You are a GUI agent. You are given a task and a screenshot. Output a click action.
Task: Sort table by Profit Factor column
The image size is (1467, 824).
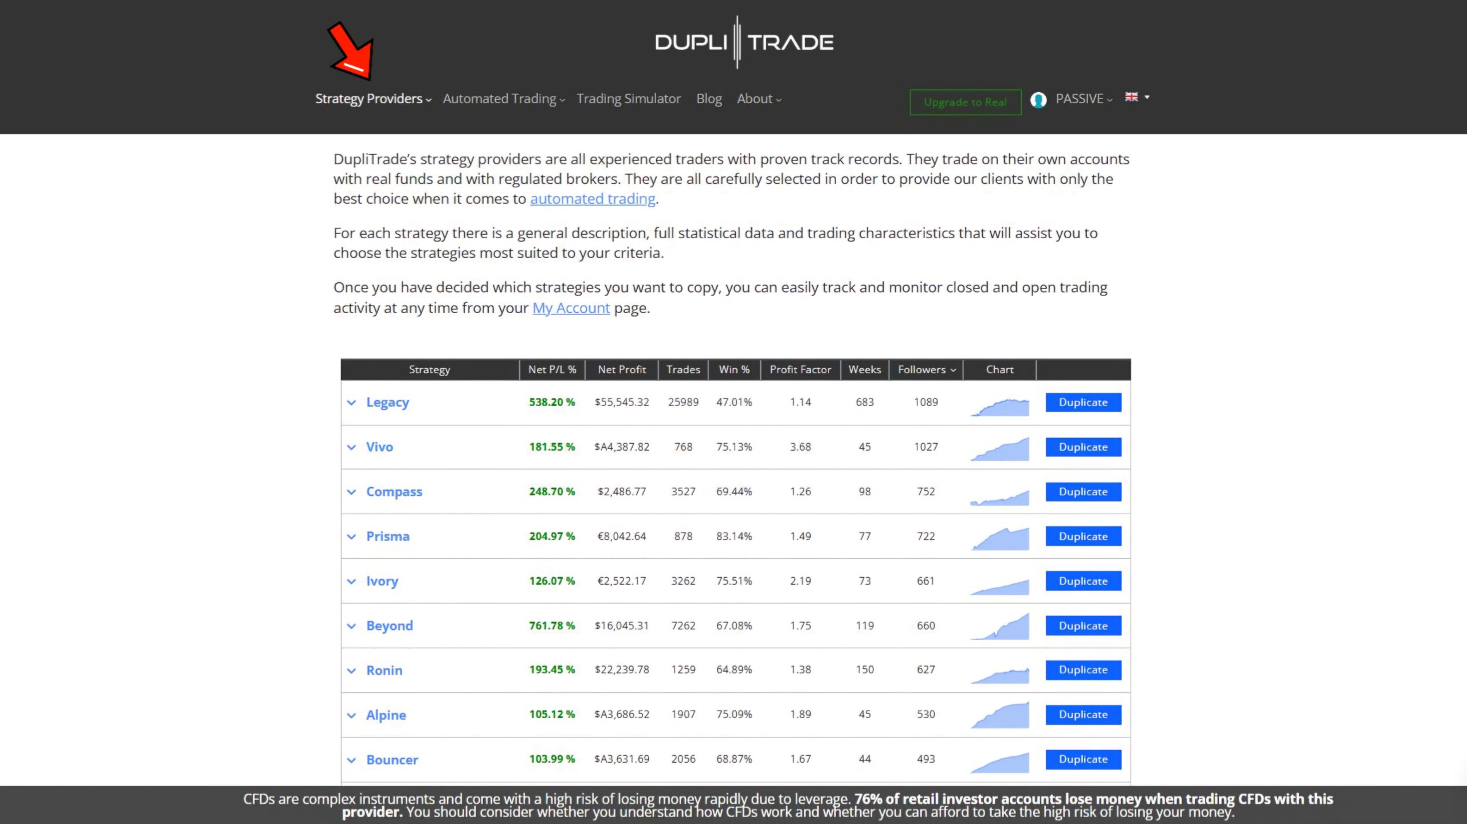[x=800, y=369]
